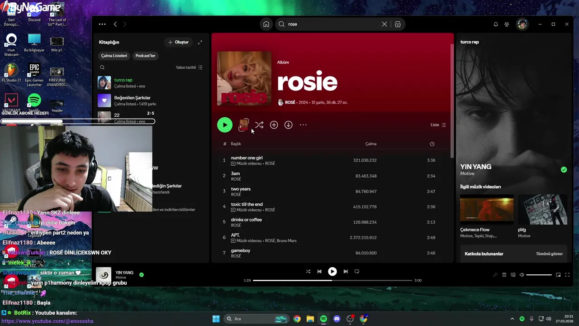
Task: Add rosie album to library
Action: click(x=274, y=125)
